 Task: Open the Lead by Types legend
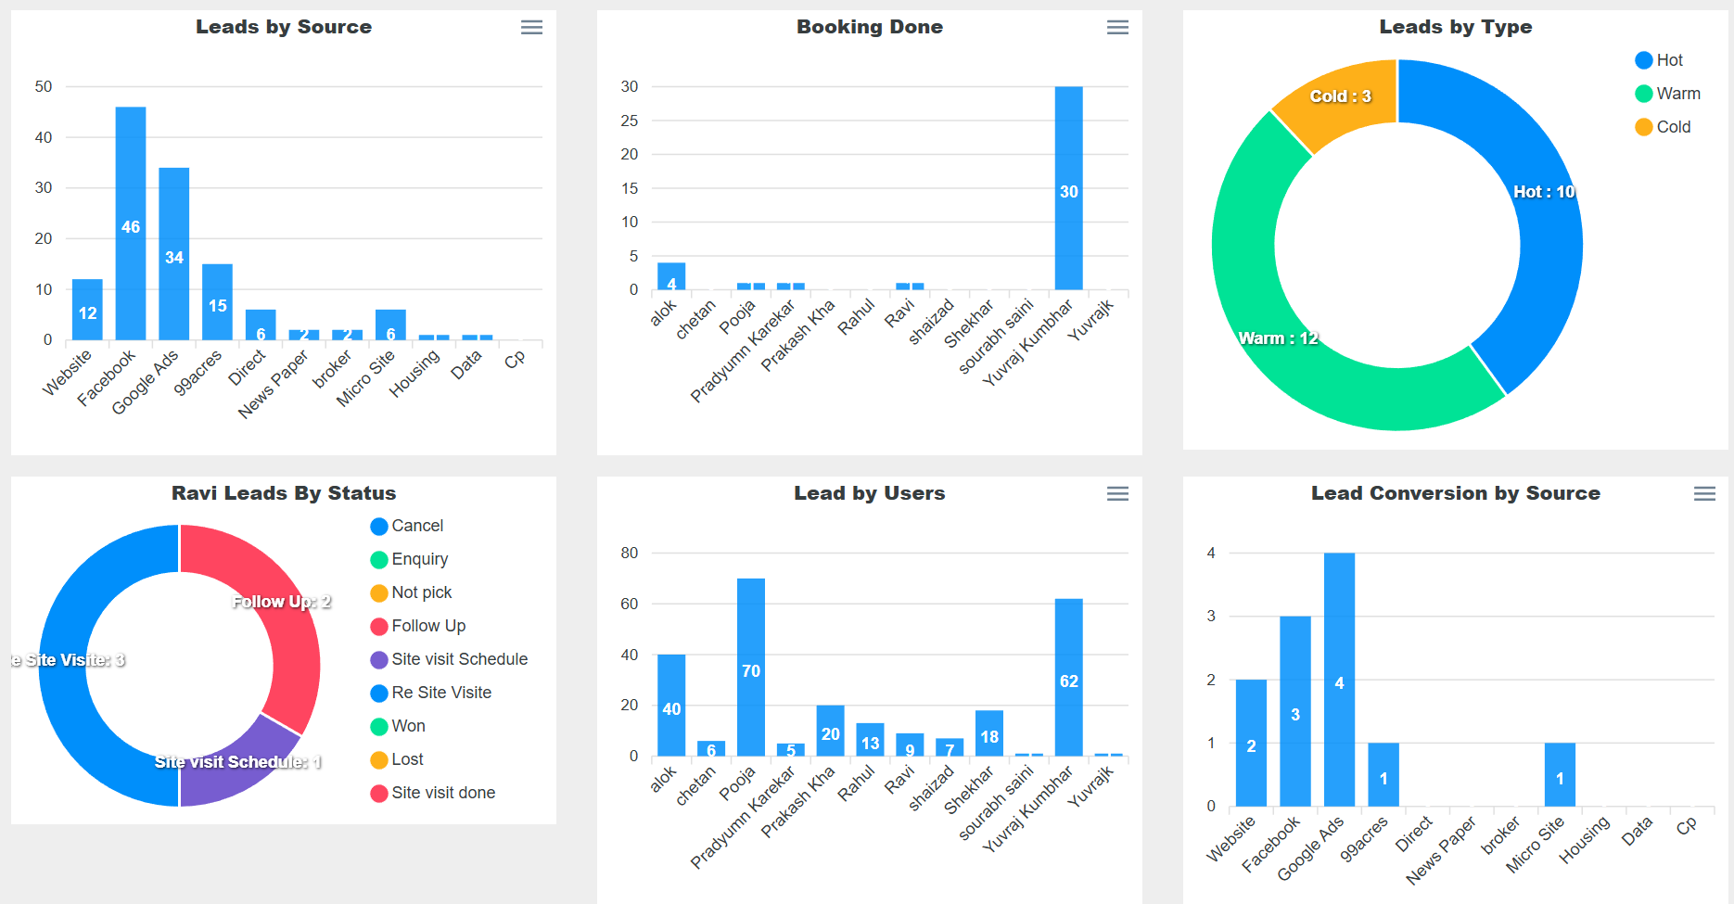[1666, 93]
